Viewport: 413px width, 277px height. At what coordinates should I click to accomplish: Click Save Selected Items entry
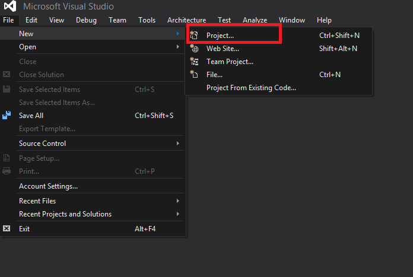(x=92, y=89)
